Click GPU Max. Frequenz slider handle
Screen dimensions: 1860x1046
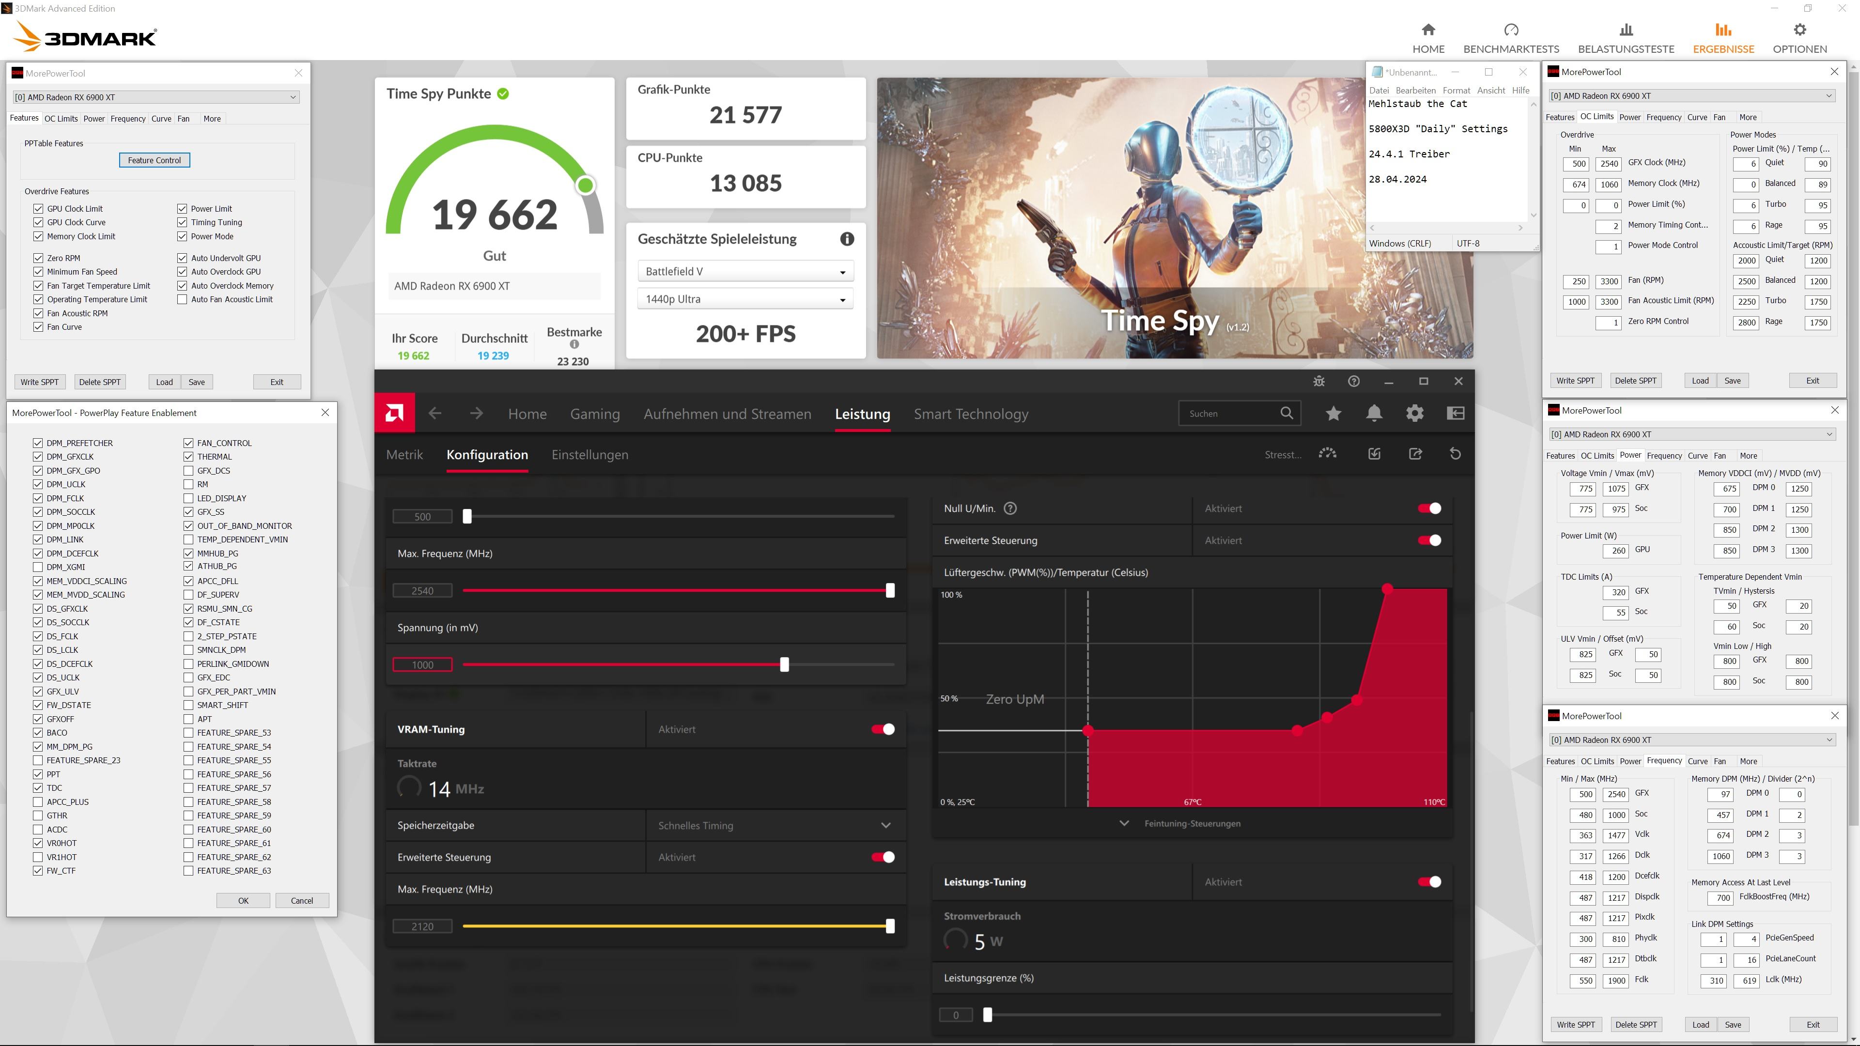890,590
